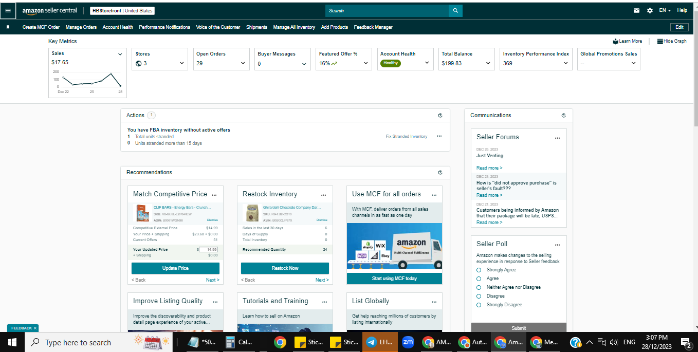Viewport: 698px width, 352px height.
Task: Click the Fix Stranded Inventory link
Action: 407,136
